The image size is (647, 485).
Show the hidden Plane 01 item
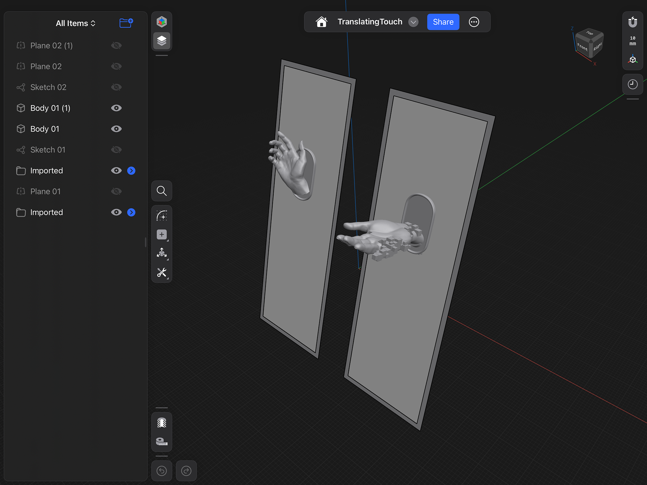pos(116,191)
